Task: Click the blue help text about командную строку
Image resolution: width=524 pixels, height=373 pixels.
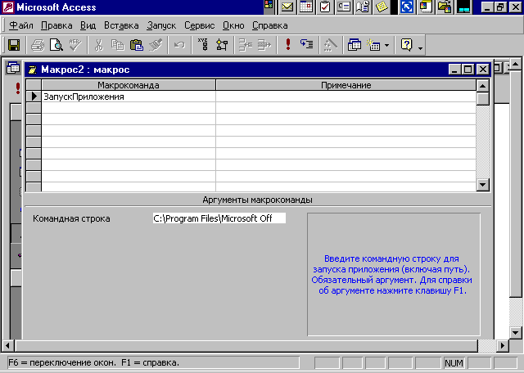Action: click(x=391, y=275)
